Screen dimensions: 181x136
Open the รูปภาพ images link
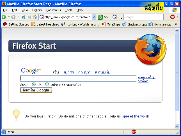pos(68,72)
